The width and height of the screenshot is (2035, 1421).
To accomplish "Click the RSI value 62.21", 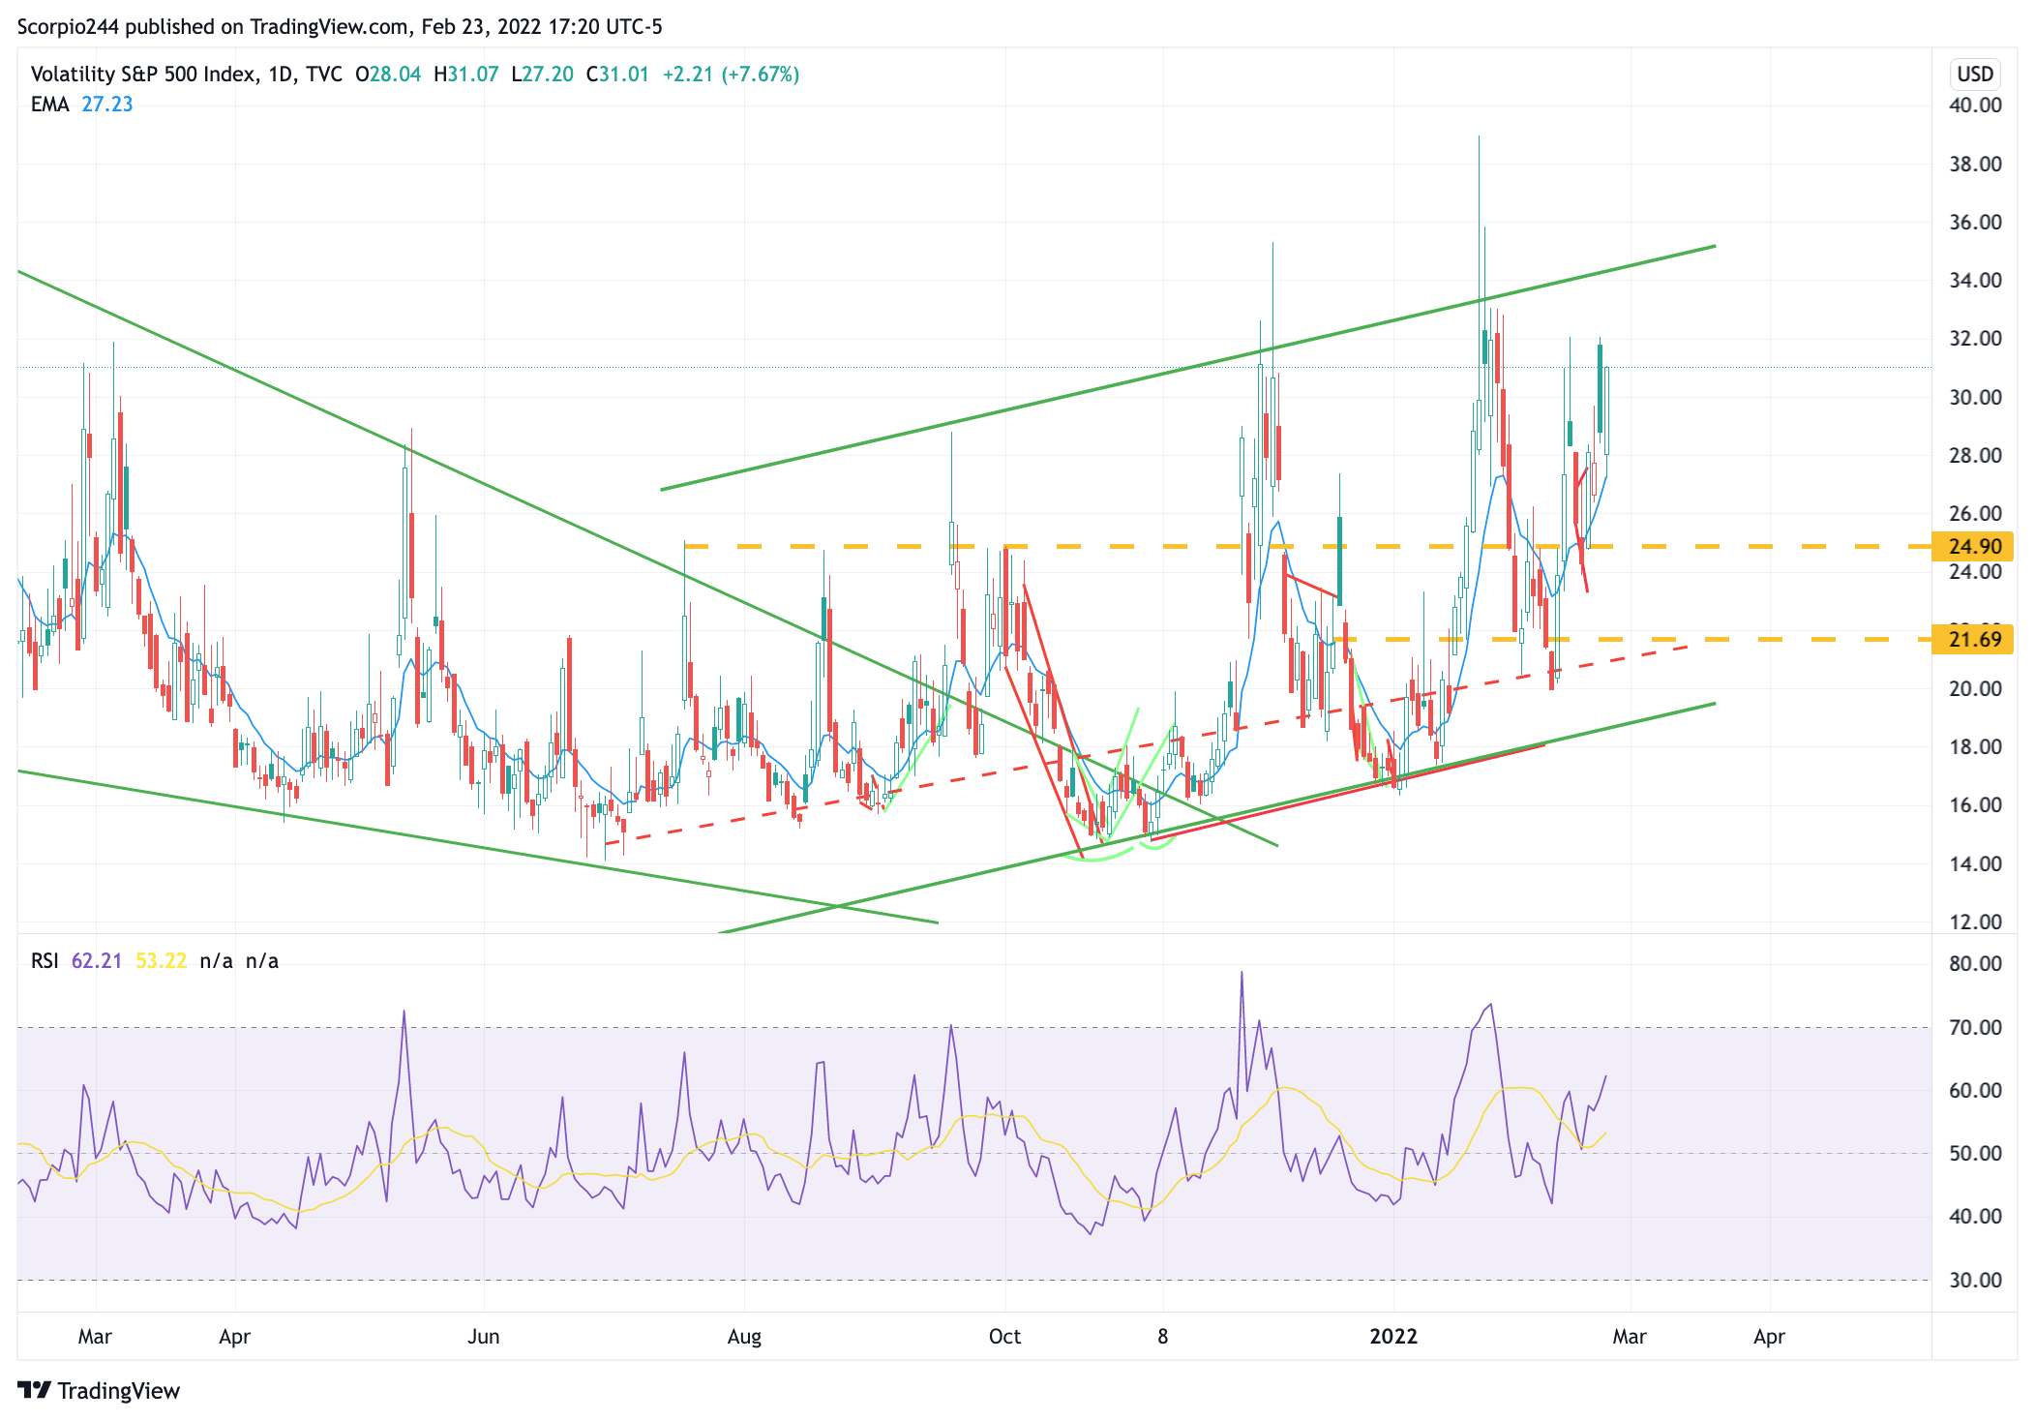I will click(97, 961).
